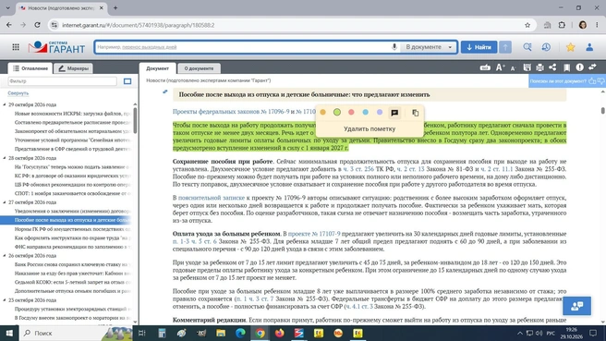Collapse the '27 октября 2026 года' tree group

(x=5, y=202)
